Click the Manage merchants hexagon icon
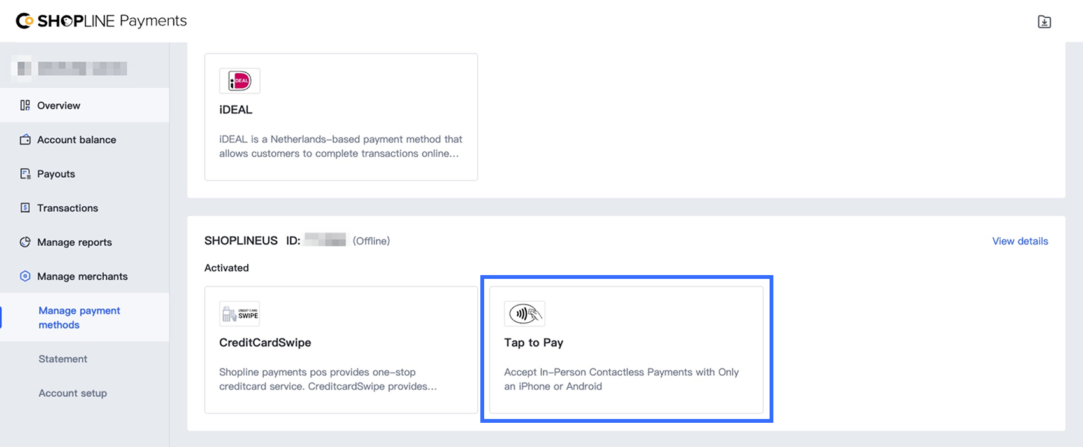The width and height of the screenshot is (1083, 447). coord(25,276)
